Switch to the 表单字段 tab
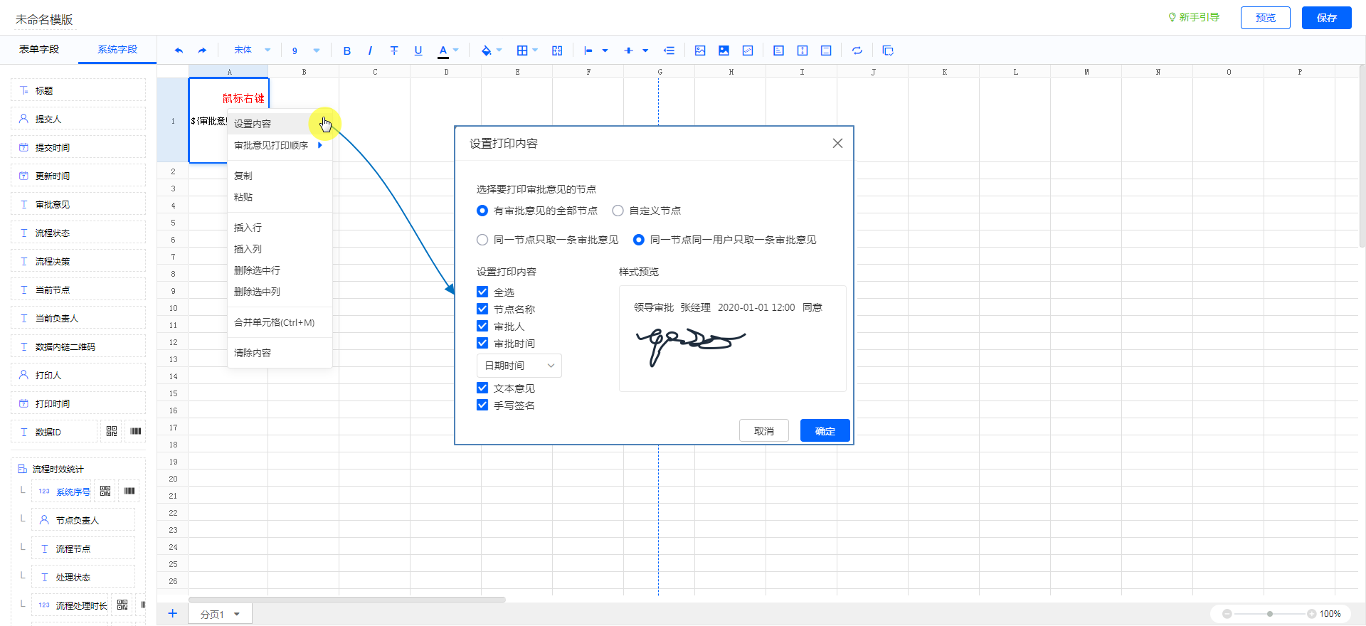1366x626 pixels. 39,49
